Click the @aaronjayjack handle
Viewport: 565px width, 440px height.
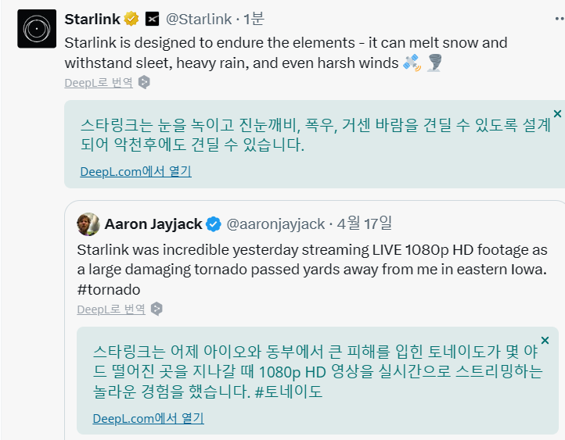coord(275,224)
